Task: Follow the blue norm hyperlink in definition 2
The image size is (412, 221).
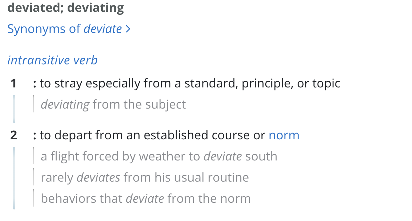Action: point(284,135)
